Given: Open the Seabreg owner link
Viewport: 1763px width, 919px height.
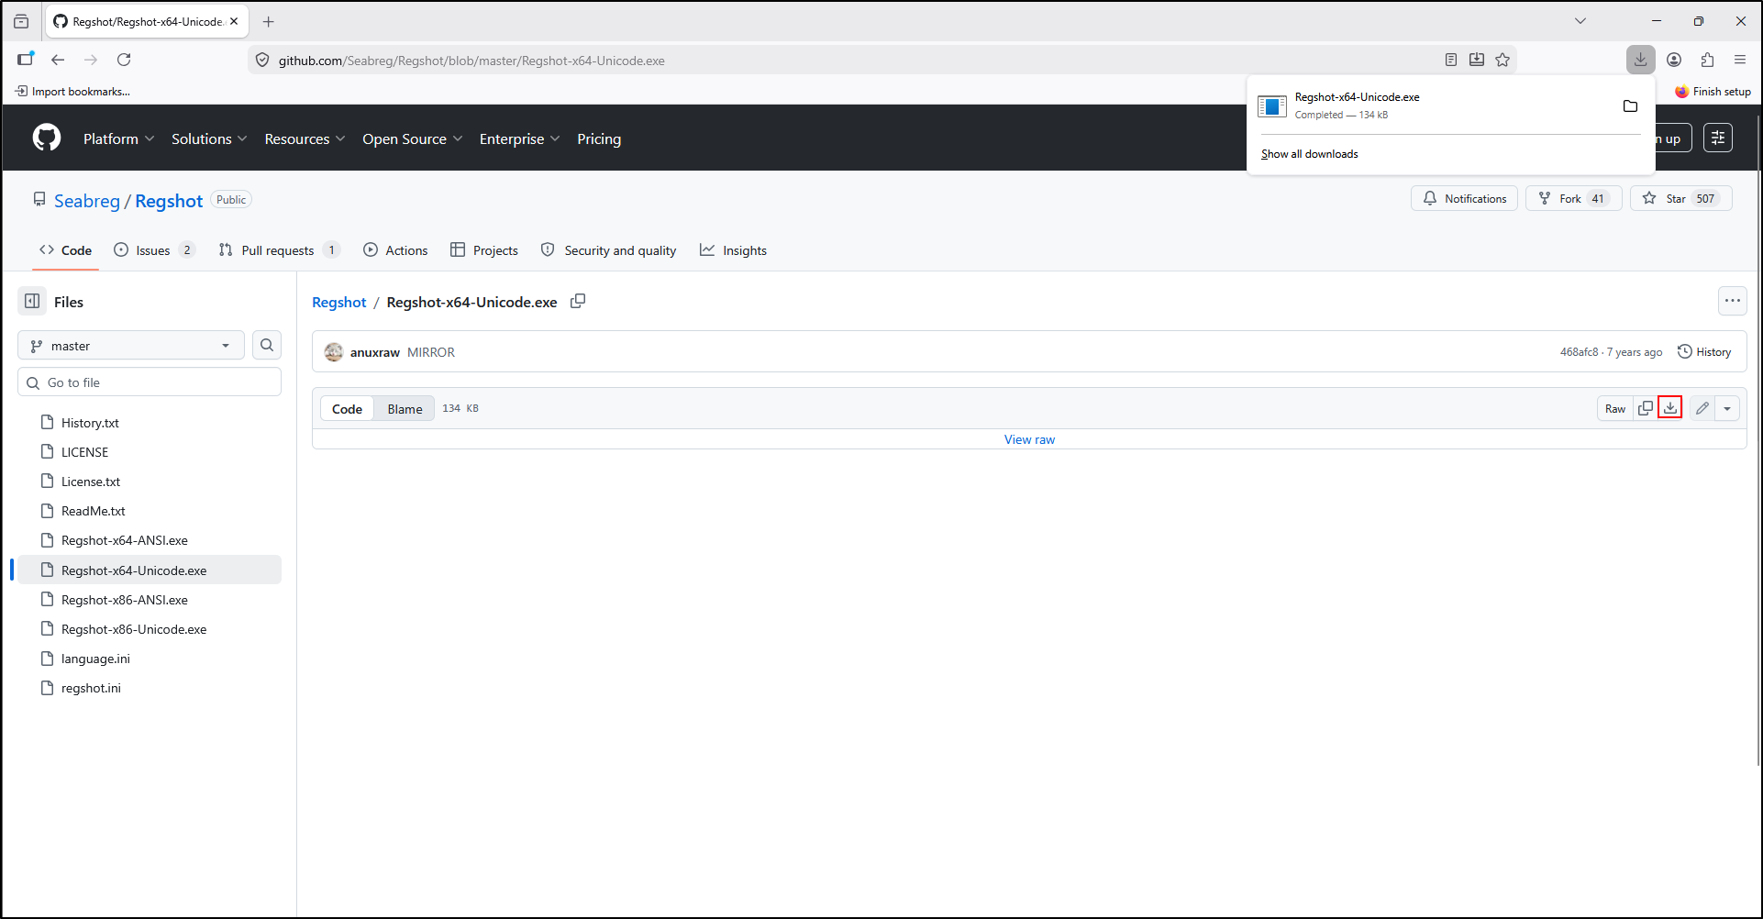Looking at the screenshot, I should click(87, 201).
